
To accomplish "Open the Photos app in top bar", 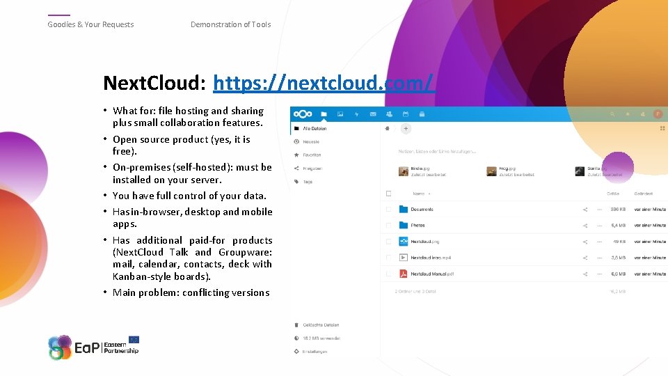I will (x=340, y=114).
